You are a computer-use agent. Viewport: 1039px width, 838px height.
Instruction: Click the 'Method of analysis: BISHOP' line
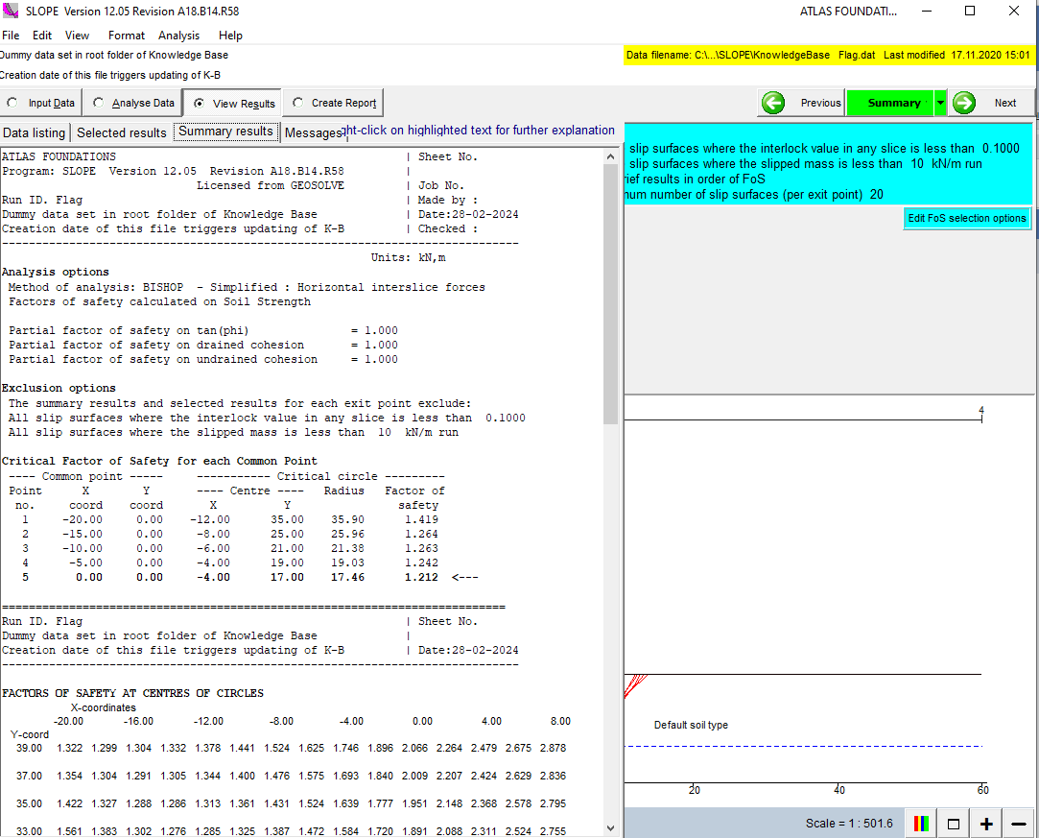coord(247,287)
